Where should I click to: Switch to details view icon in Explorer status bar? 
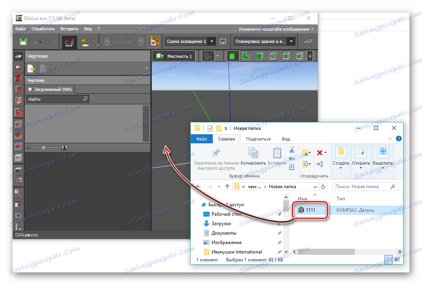(389, 259)
